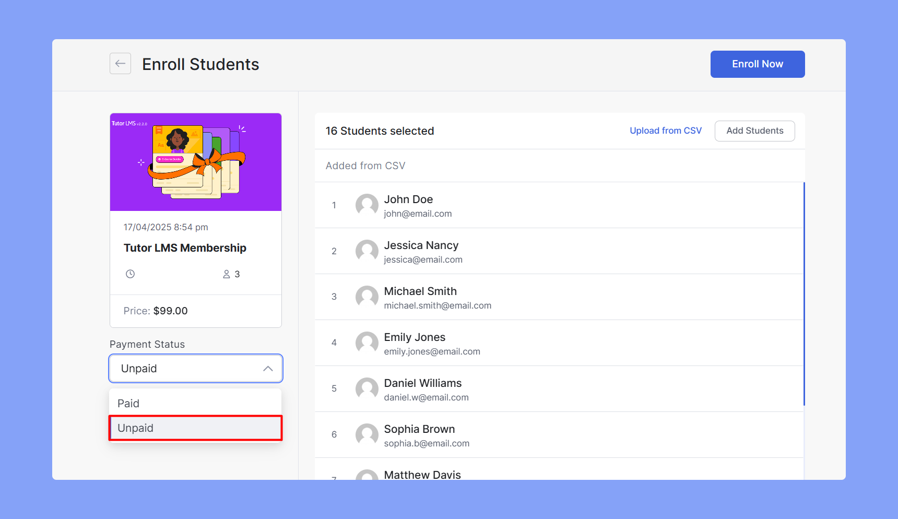Screen dimensions: 898x519
Task: Click the Enroll Students page title
Action: pos(200,64)
